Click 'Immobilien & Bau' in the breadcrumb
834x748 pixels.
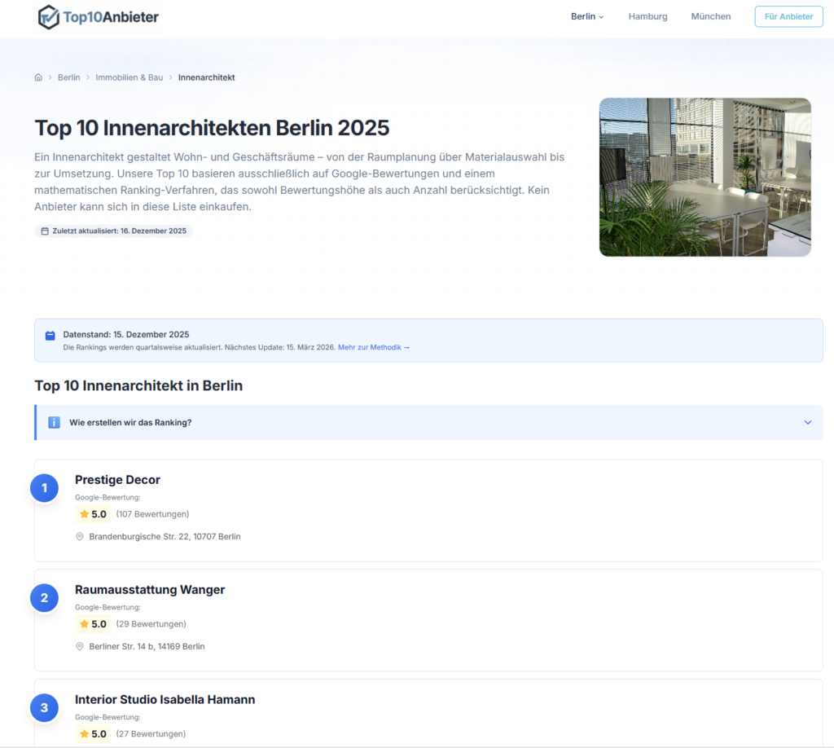(129, 77)
